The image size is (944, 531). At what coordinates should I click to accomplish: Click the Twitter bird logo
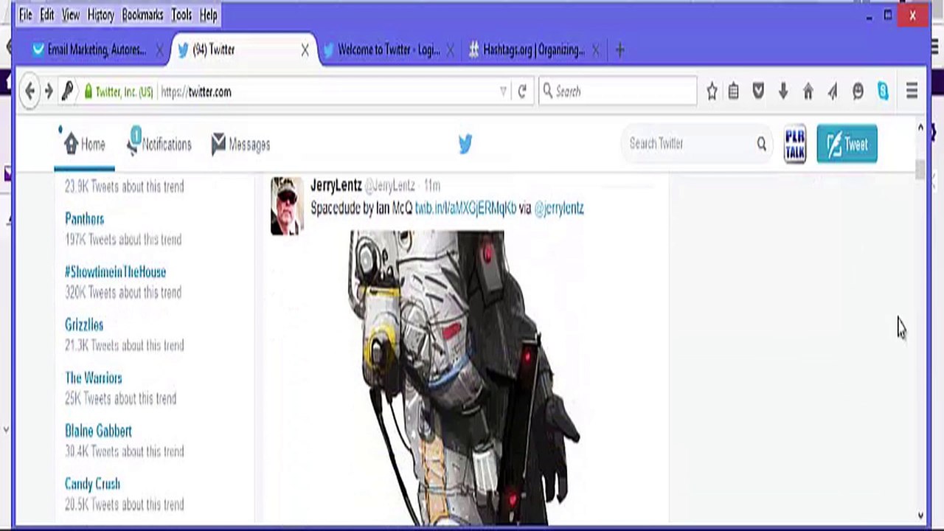[465, 144]
